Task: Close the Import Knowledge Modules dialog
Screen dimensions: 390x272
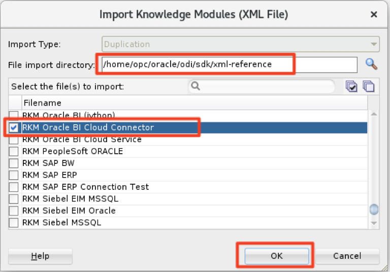Action: click(374, 15)
